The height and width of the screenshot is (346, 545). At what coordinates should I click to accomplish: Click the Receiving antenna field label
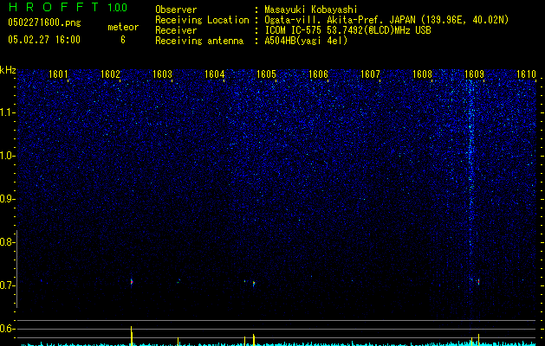(x=199, y=41)
